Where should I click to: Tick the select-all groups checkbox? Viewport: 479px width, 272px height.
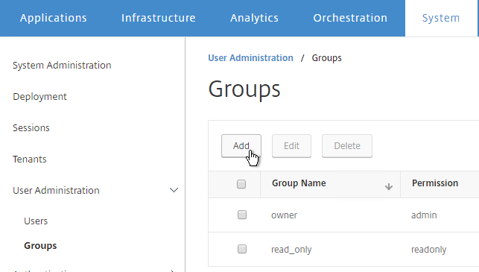tap(241, 184)
